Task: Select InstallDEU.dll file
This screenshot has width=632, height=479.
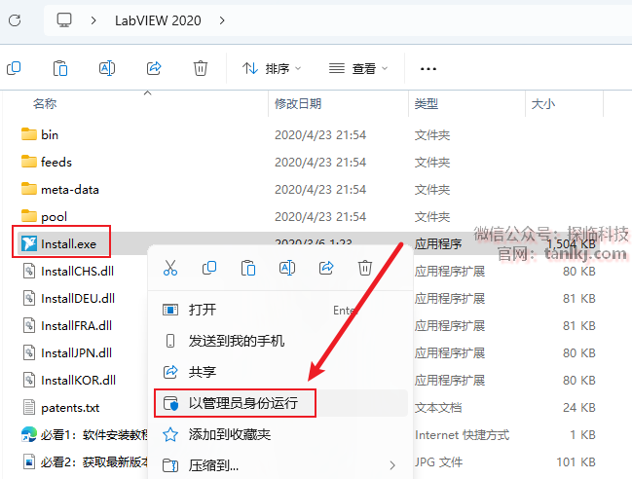Action: 69,299
